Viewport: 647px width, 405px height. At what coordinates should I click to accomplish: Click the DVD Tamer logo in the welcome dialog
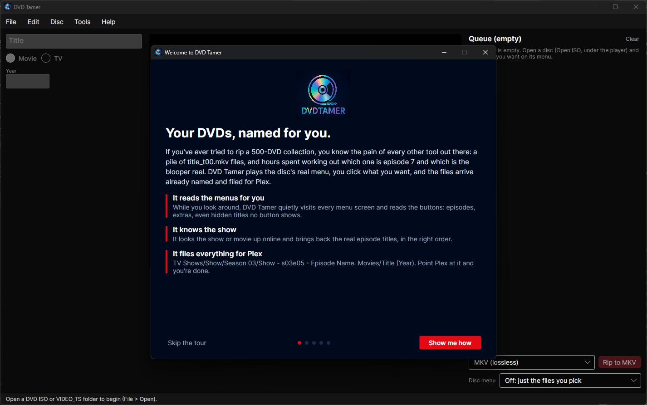(323, 95)
